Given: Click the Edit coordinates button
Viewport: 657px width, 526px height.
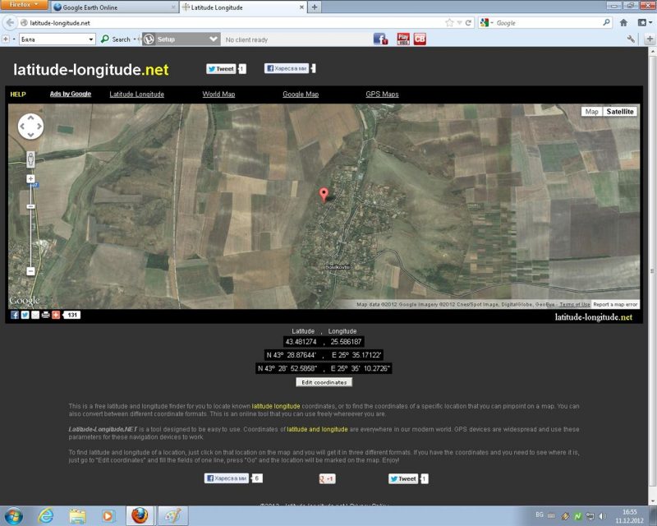Looking at the screenshot, I should [x=324, y=382].
